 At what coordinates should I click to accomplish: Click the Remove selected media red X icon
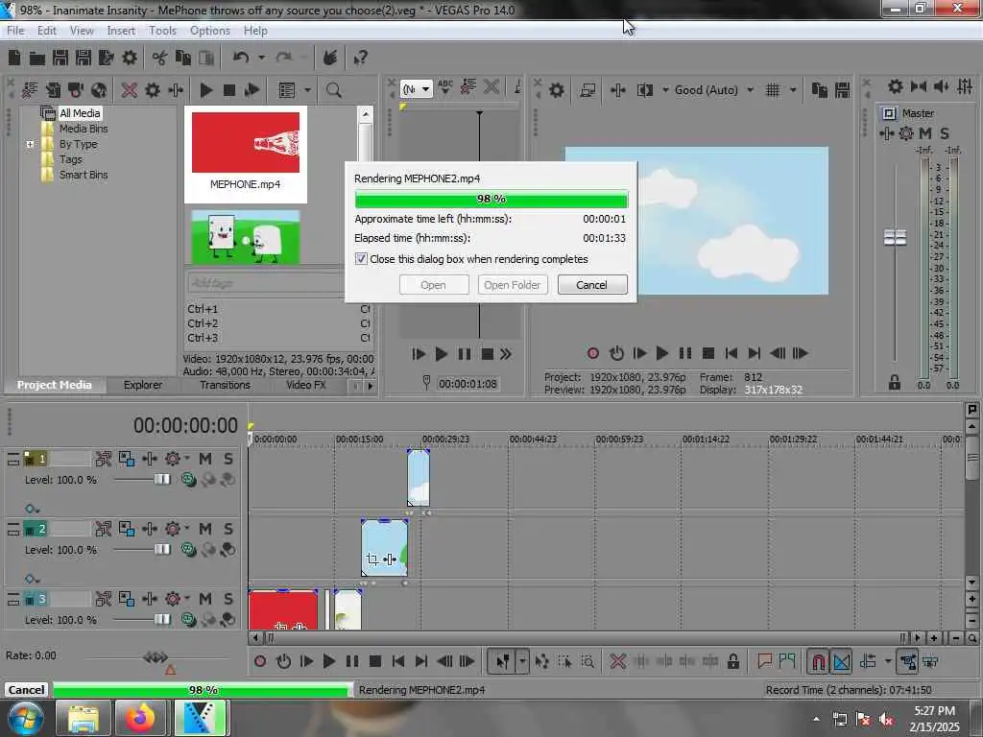(x=130, y=90)
